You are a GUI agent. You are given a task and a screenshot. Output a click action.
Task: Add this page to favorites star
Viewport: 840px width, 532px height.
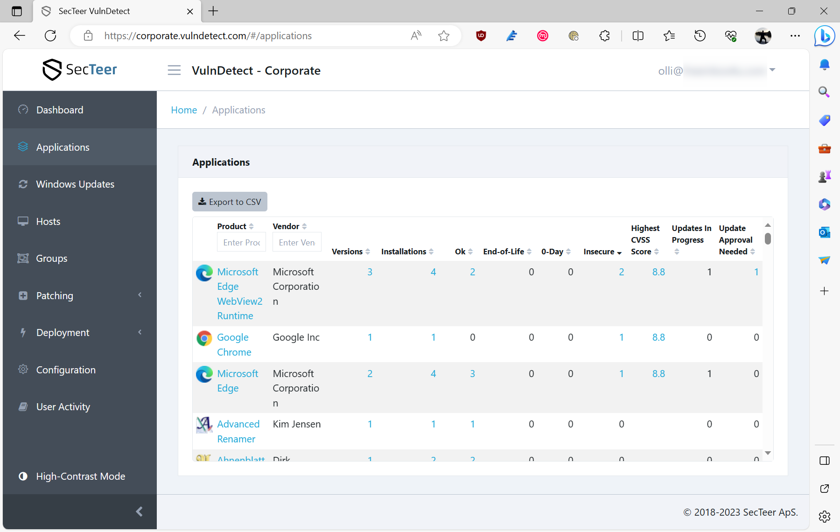[443, 36]
